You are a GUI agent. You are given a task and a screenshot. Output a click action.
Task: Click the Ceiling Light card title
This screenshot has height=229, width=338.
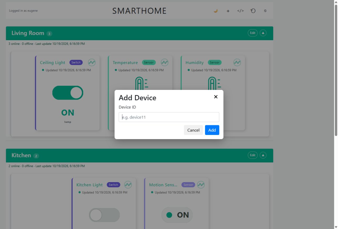(x=52, y=63)
